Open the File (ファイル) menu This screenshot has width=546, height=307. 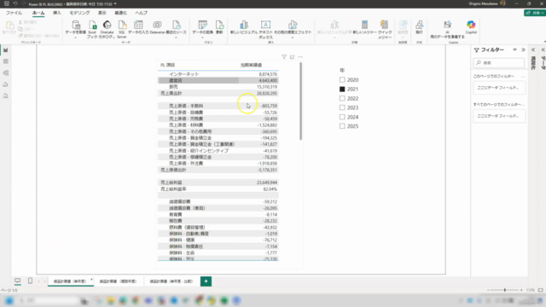tap(14, 13)
